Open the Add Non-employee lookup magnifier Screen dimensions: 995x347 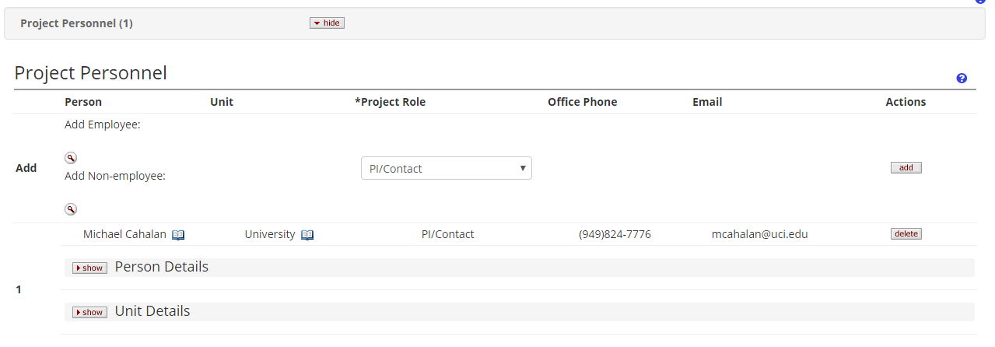pyautogui.click(x=71, y=209)
